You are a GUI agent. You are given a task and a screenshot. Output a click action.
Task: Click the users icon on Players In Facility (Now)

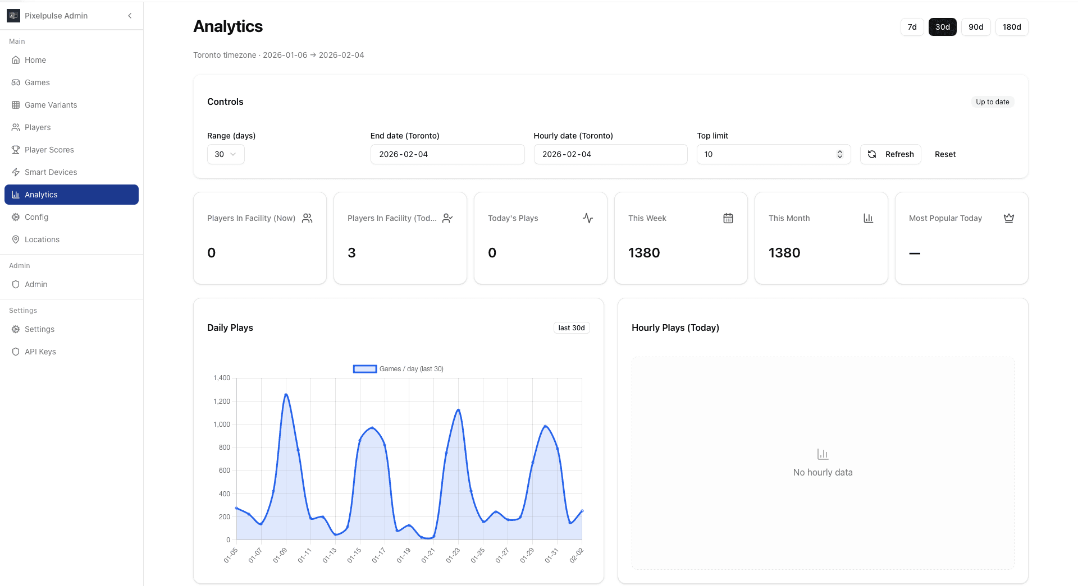pyautogui.click(x=307, y=218)
